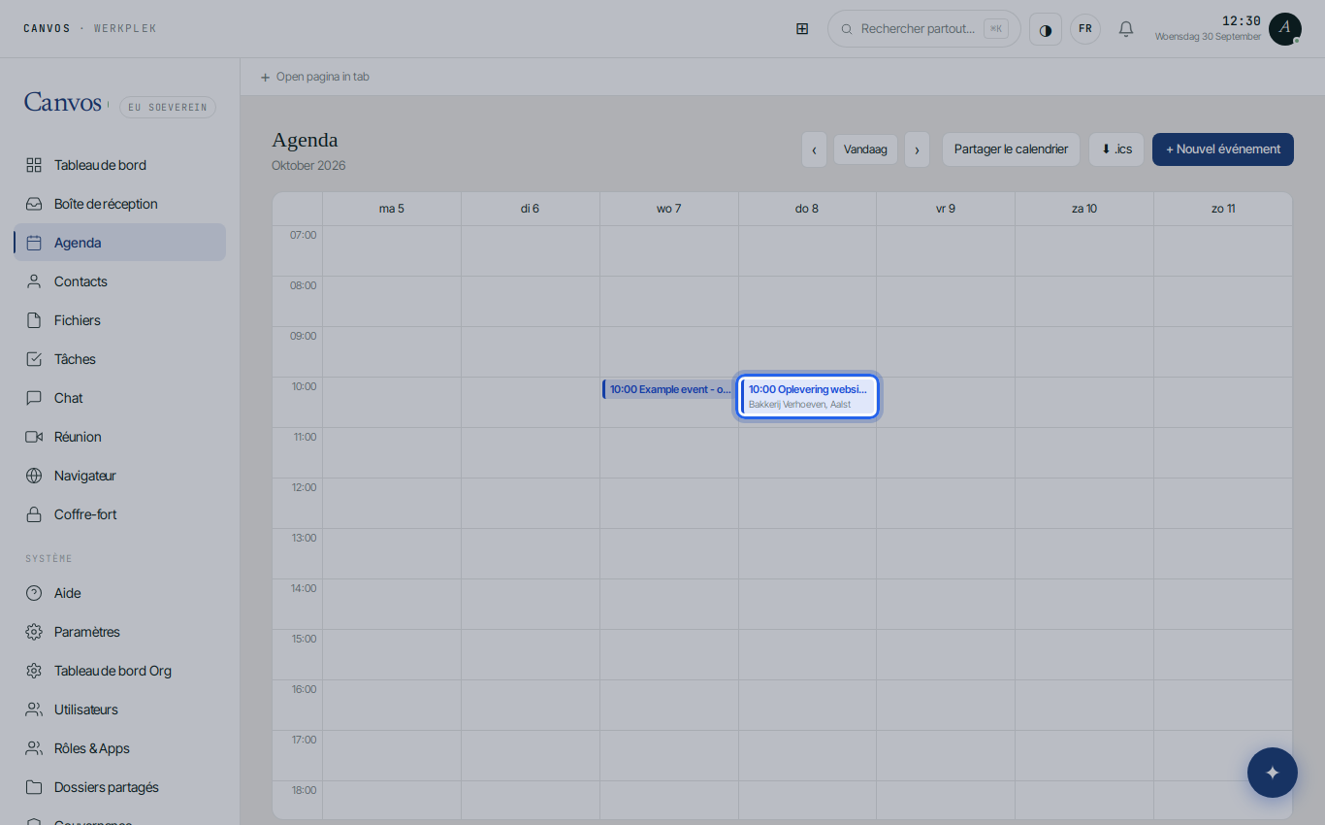Download the calendar as .ics
1325x825 pixels.
(x=1116, y=149)
